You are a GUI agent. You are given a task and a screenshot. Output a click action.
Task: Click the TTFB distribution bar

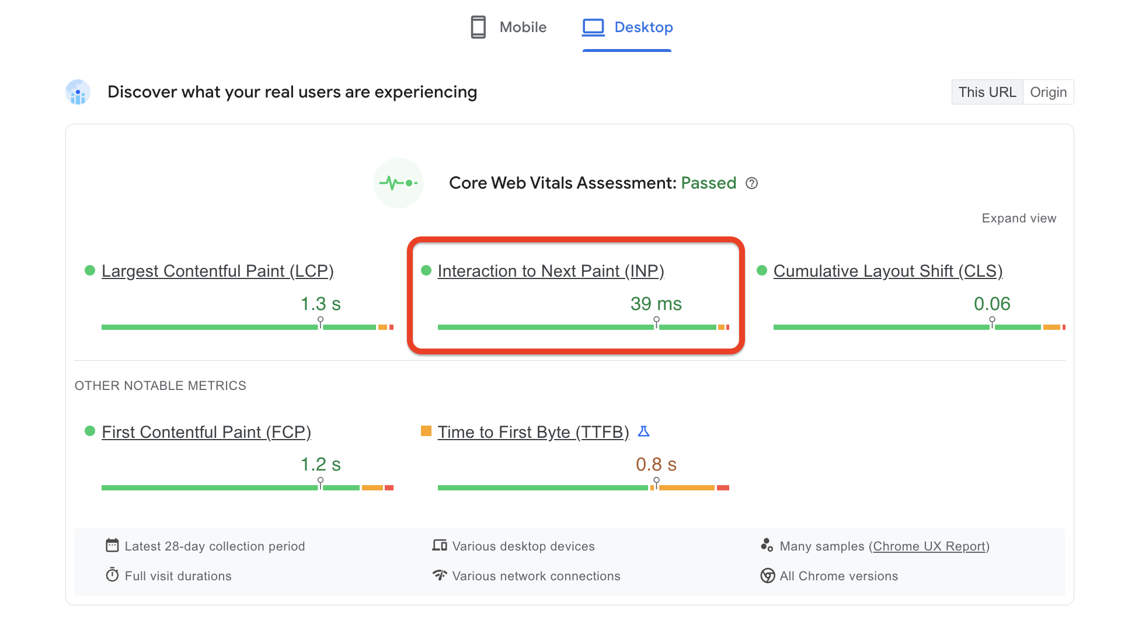pyautogui.click(x=583, y=487)
